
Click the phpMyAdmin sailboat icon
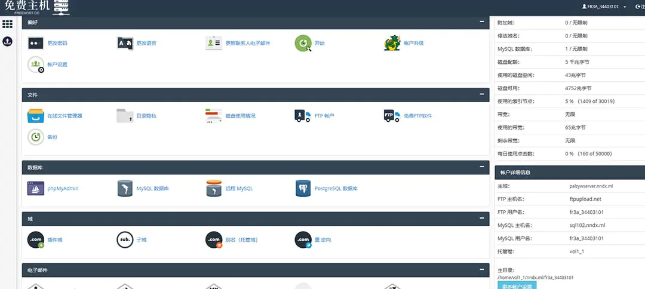click(36, 189)
